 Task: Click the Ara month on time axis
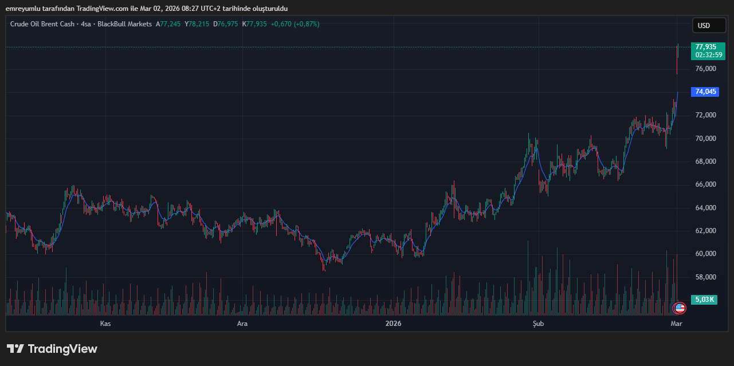tap(242, 324)
